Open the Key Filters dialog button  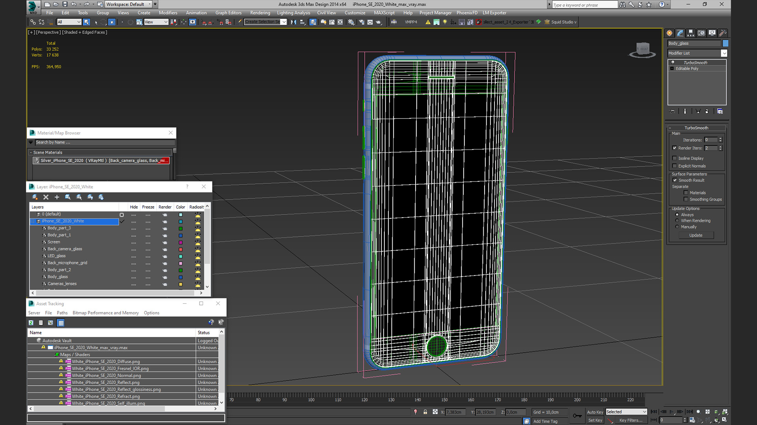[x=631, y=420]
